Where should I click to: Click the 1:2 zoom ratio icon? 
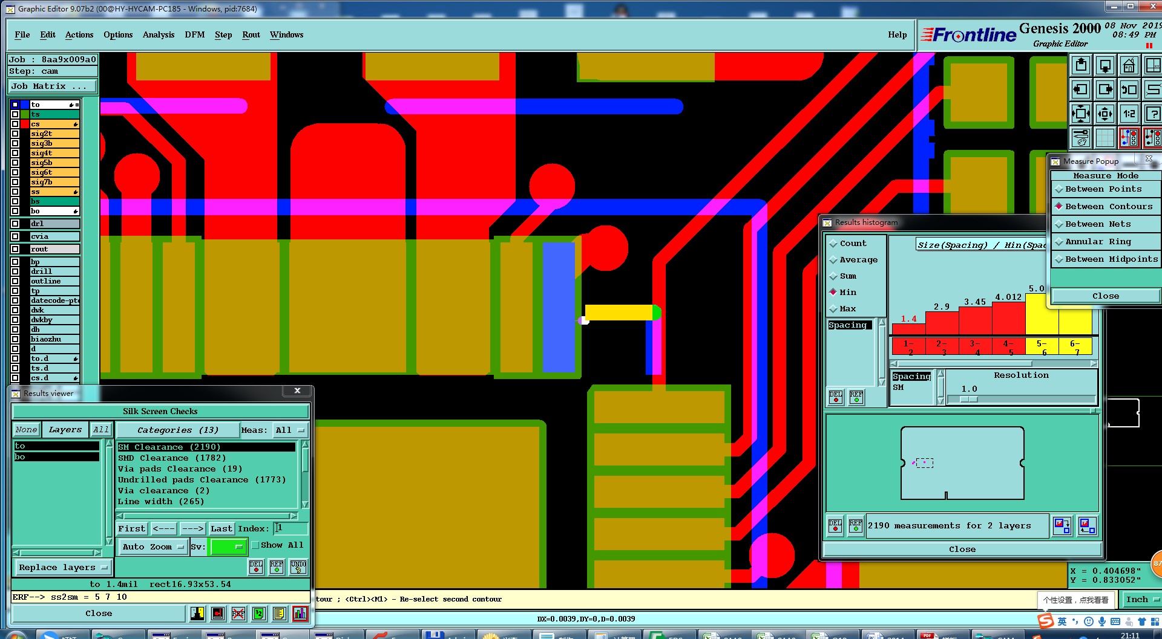coord(1129,114)
